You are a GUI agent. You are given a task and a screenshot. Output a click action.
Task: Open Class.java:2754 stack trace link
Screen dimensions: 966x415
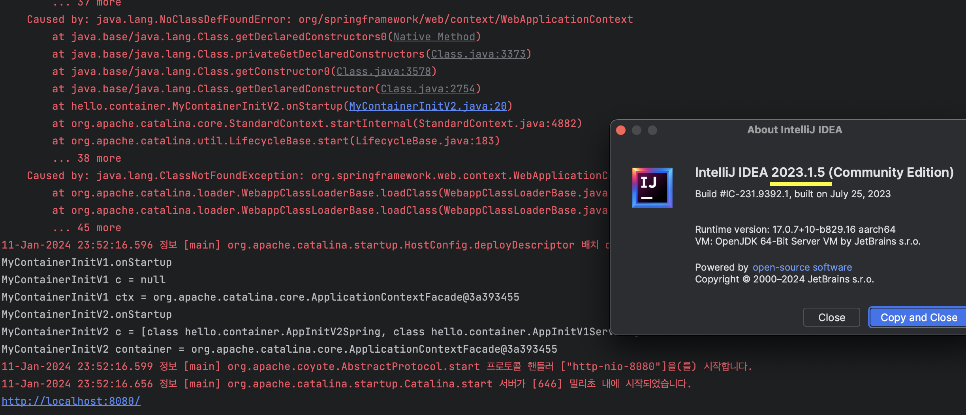[428, 89]
